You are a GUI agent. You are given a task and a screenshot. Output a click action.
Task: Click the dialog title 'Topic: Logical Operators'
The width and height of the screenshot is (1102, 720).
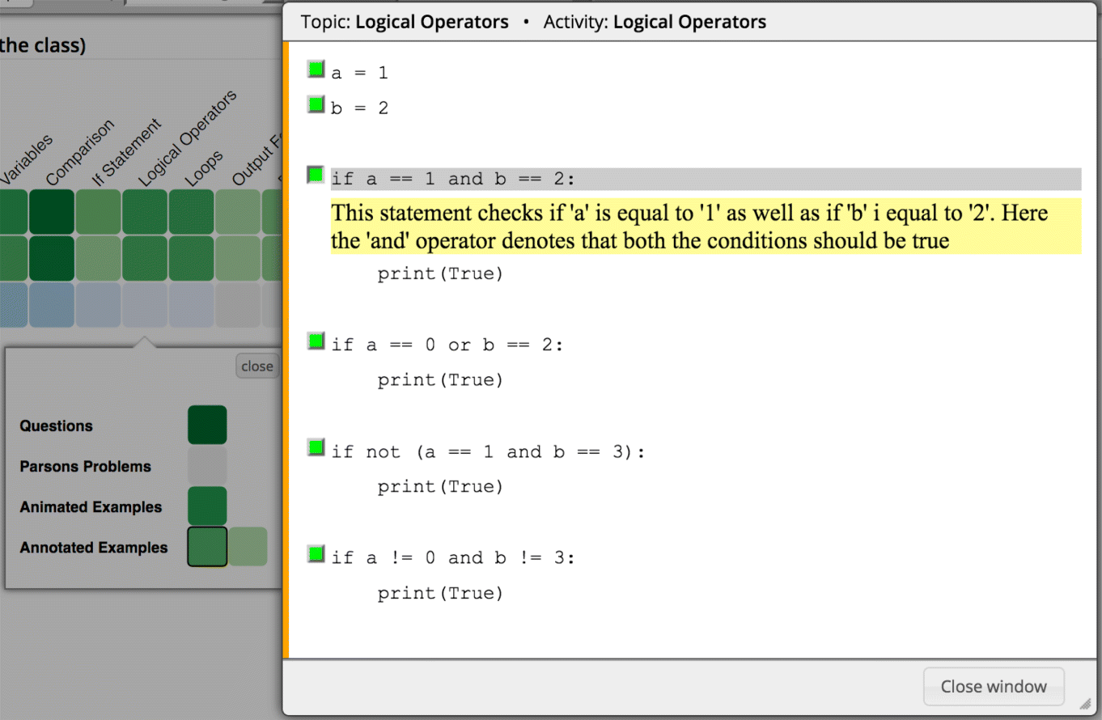pos(405,22)
